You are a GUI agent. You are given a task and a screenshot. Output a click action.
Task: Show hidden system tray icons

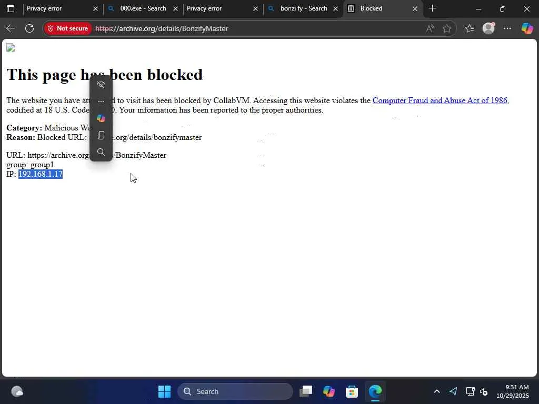pos(436,391)
